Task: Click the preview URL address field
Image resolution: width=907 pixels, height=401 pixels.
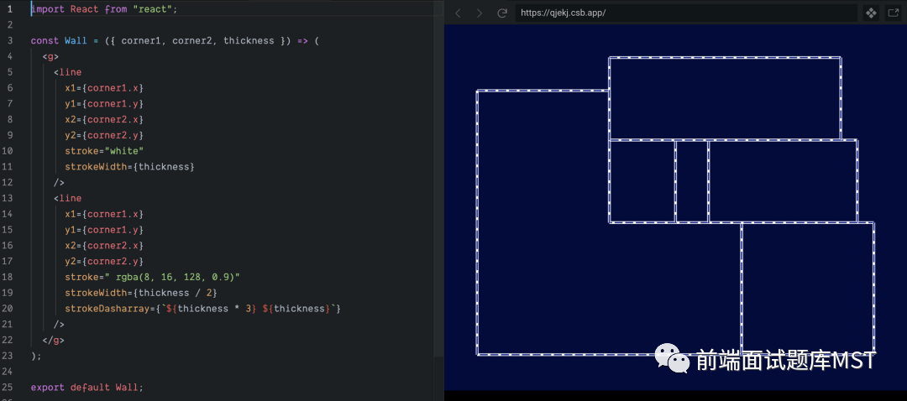Action: 686,13
